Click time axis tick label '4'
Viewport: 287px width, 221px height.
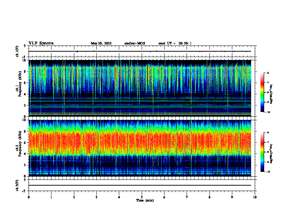pyautogui.click(x=119, y=197)
